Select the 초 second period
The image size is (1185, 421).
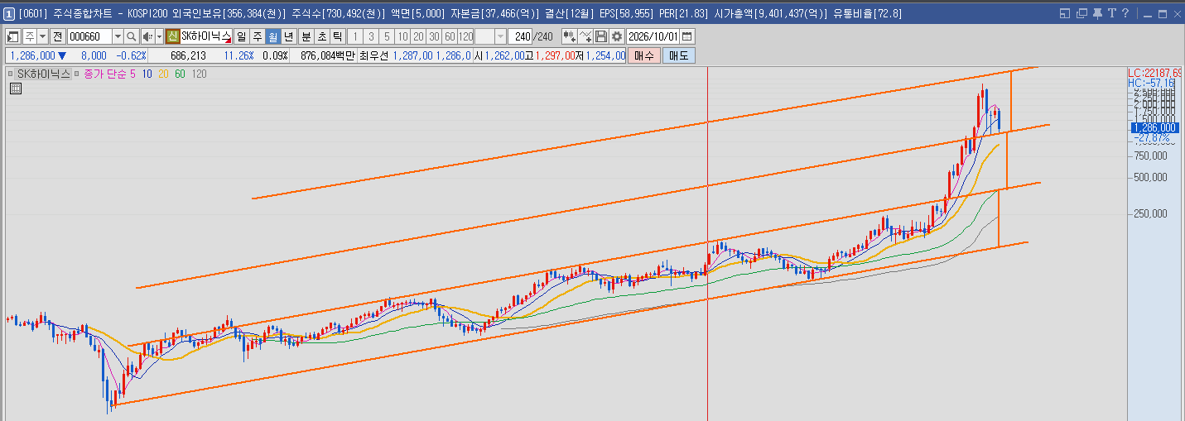pos(321,36)
